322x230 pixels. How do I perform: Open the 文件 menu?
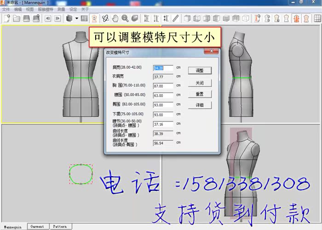click(x=6, y=9)
